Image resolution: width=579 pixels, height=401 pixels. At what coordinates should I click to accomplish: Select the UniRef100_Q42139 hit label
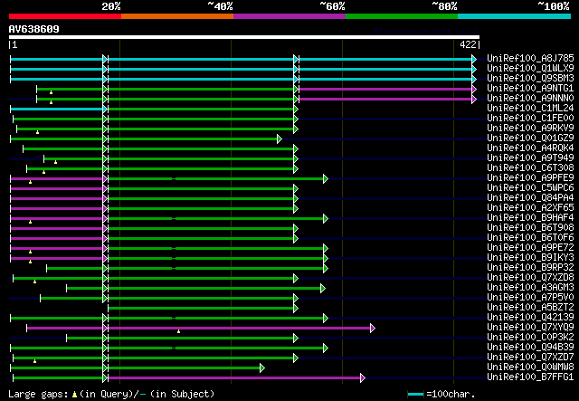point(530,318)
